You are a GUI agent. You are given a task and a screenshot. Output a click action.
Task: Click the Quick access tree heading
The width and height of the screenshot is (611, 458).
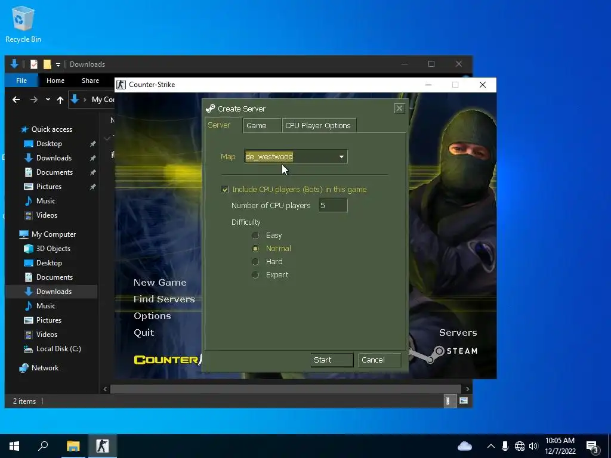[51, 129]
